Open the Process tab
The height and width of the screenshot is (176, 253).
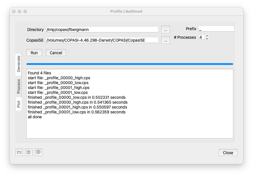(19, 86)
